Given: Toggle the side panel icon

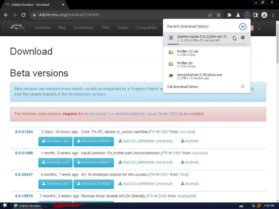Looking at the screenshot, I should click(256, 15).
